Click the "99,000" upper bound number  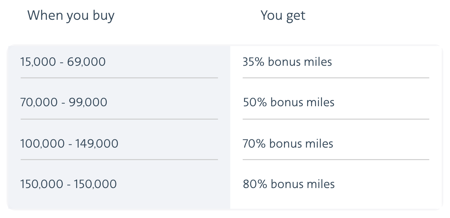tap(88, 102)
